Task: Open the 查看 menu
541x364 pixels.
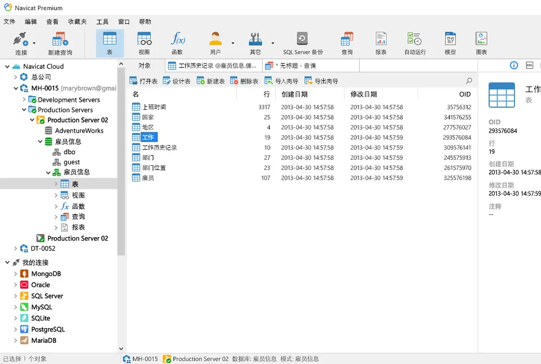Action: 53,22
